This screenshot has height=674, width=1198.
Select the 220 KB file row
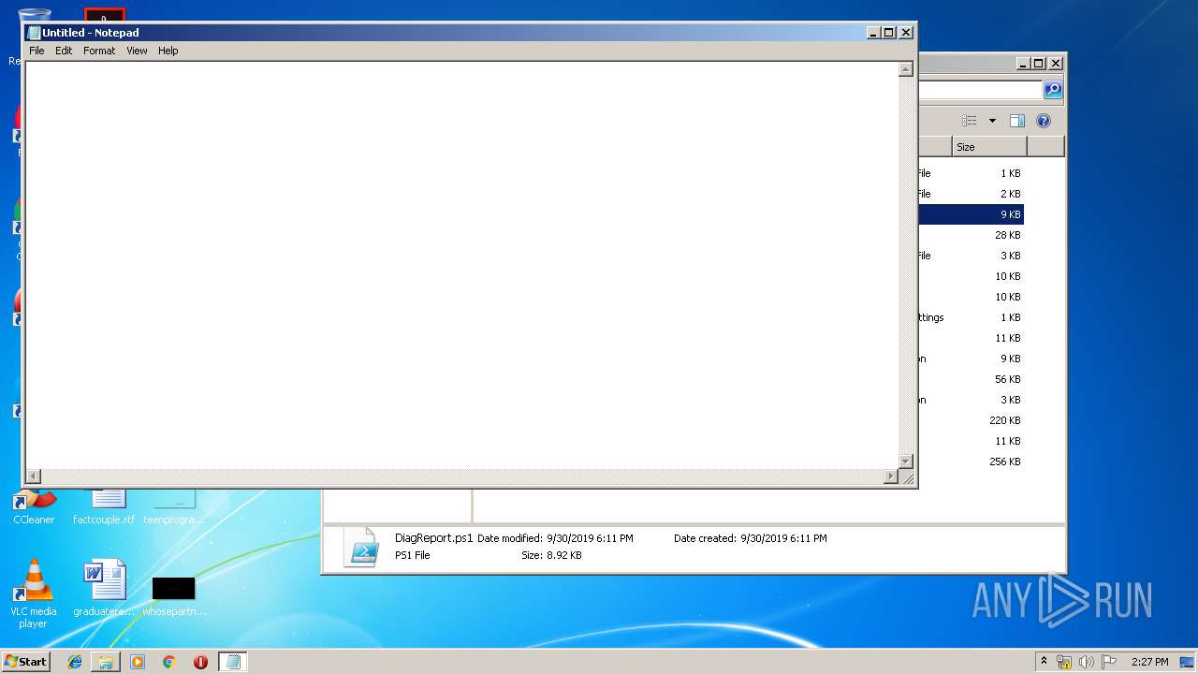(971, 420)
